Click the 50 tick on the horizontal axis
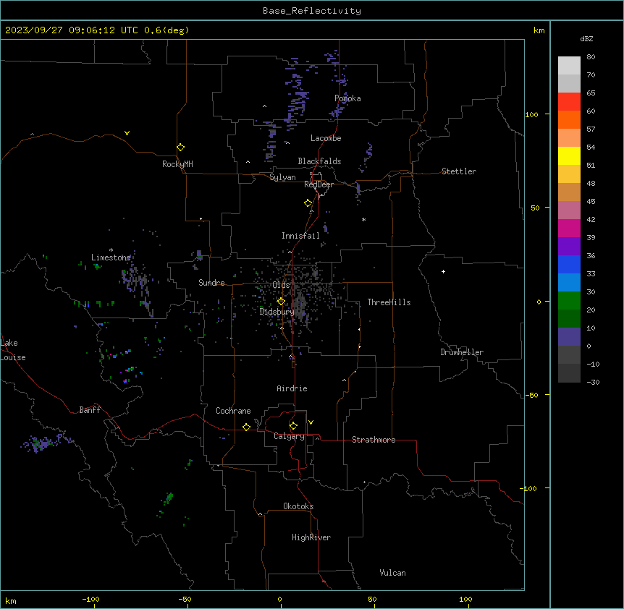 (372, 599)
